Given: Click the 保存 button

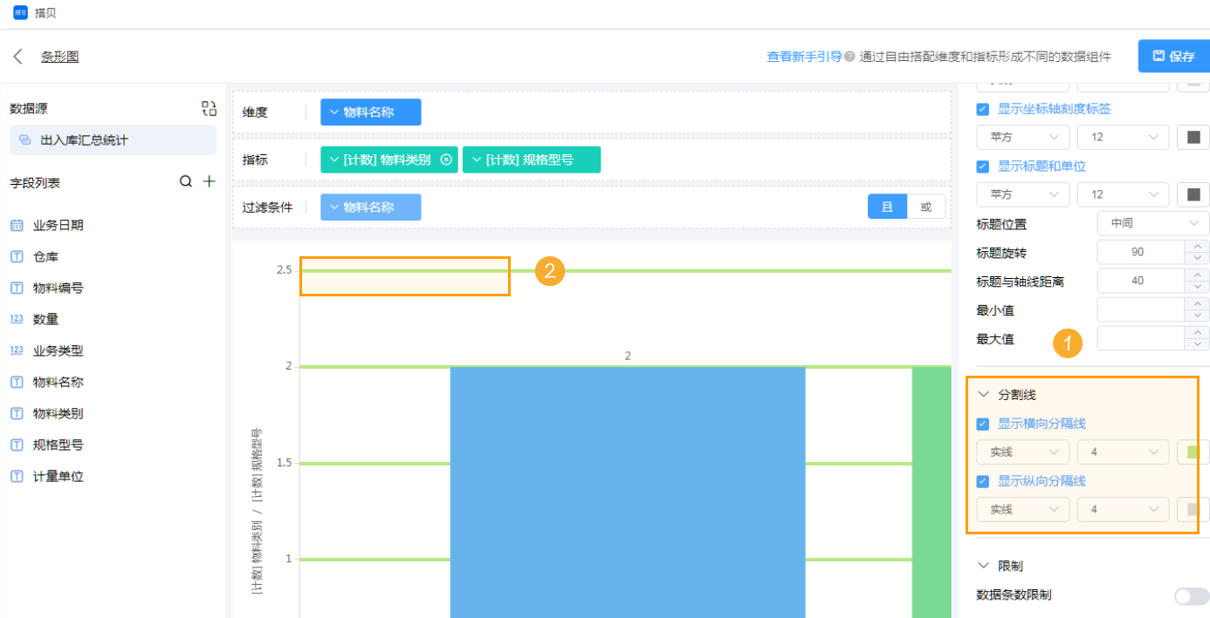Looking at the screenshot, I should click(x=1173, y=57).
